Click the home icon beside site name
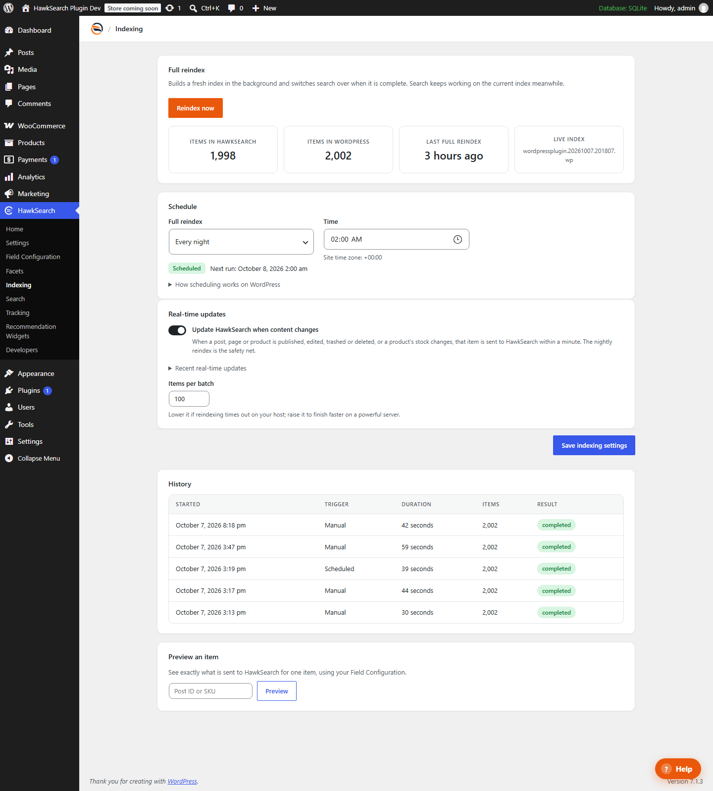The height and width of the screenshot is (791, 713). click(x=26, y=8)
